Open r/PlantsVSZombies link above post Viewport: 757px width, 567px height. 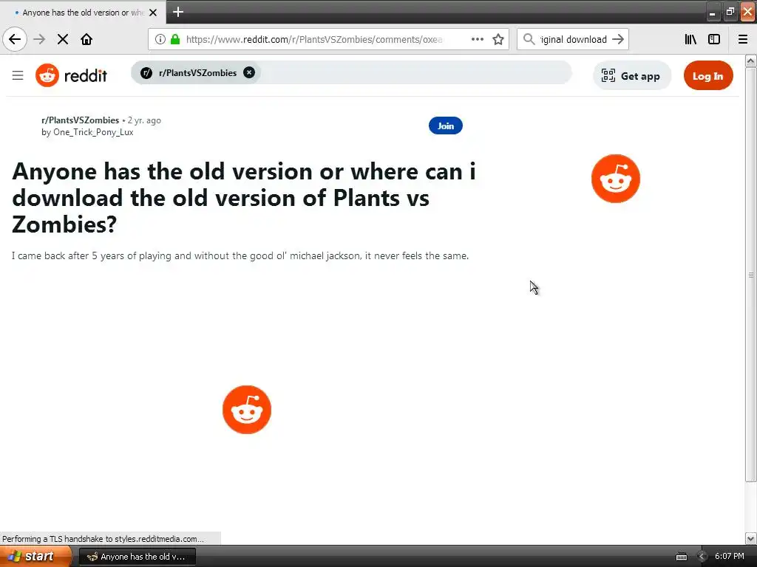[x=80, y=120]
